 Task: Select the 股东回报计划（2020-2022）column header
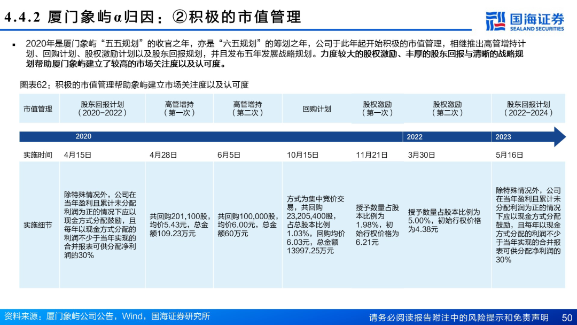pos(102,109)
